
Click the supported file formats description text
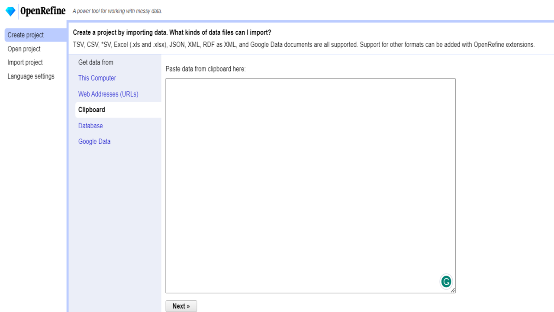[x=304, y=44]
